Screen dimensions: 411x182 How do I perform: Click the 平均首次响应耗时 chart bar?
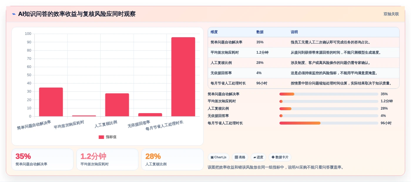(x=84, y=116)
